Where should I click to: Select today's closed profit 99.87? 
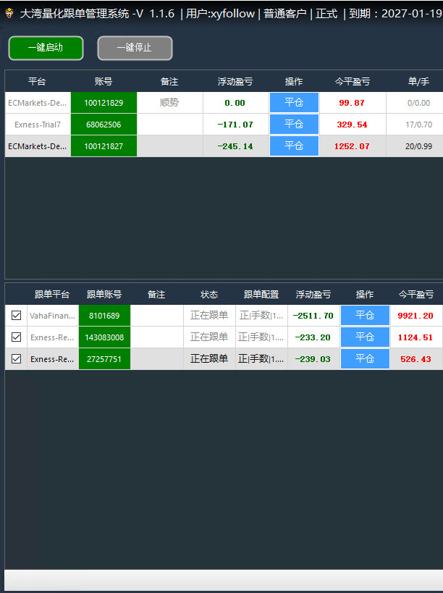pyautogui.click(x=352, y=103)
